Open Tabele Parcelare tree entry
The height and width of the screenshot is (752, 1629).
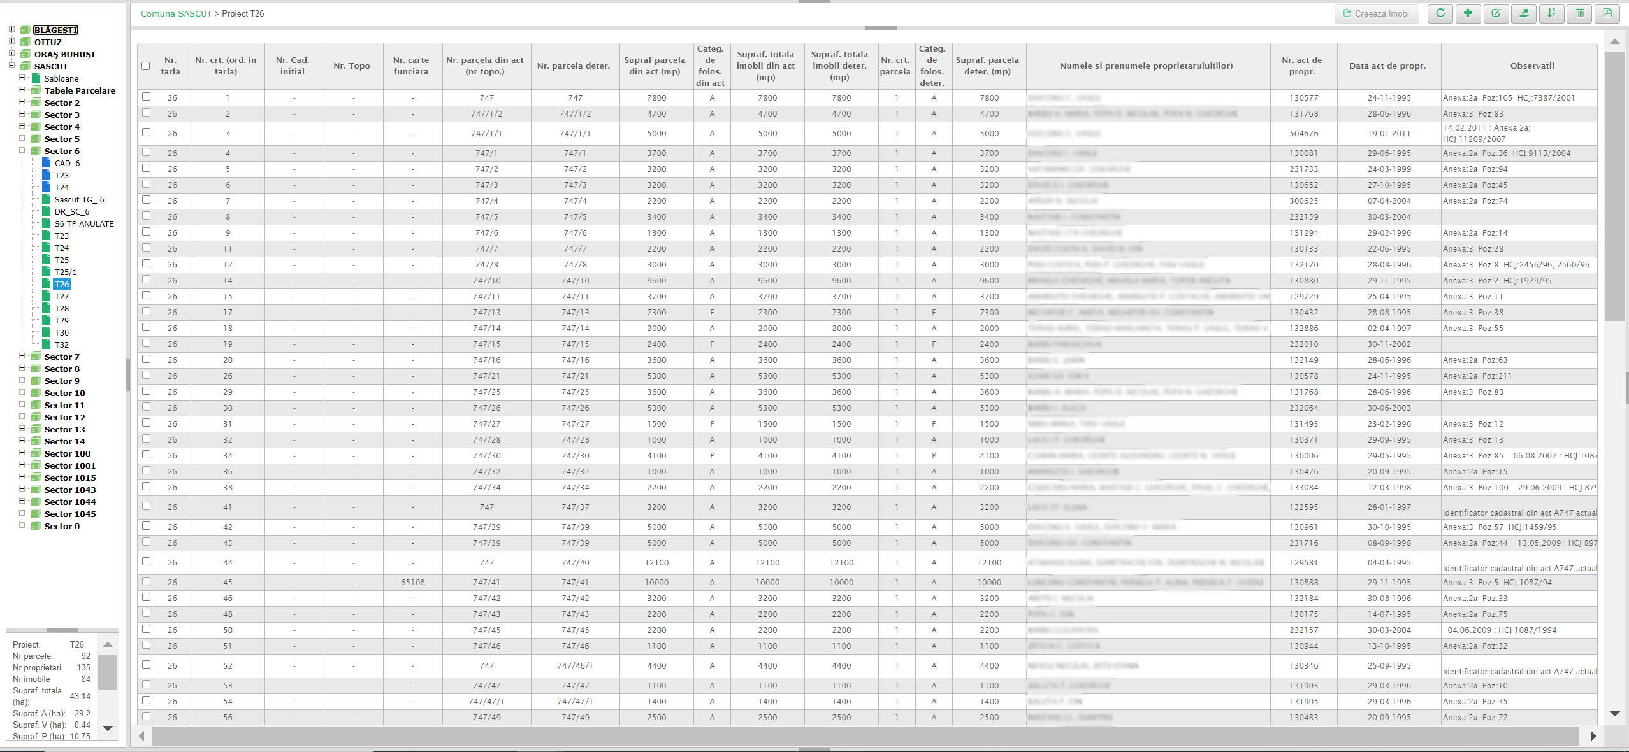tap(80, 90)
